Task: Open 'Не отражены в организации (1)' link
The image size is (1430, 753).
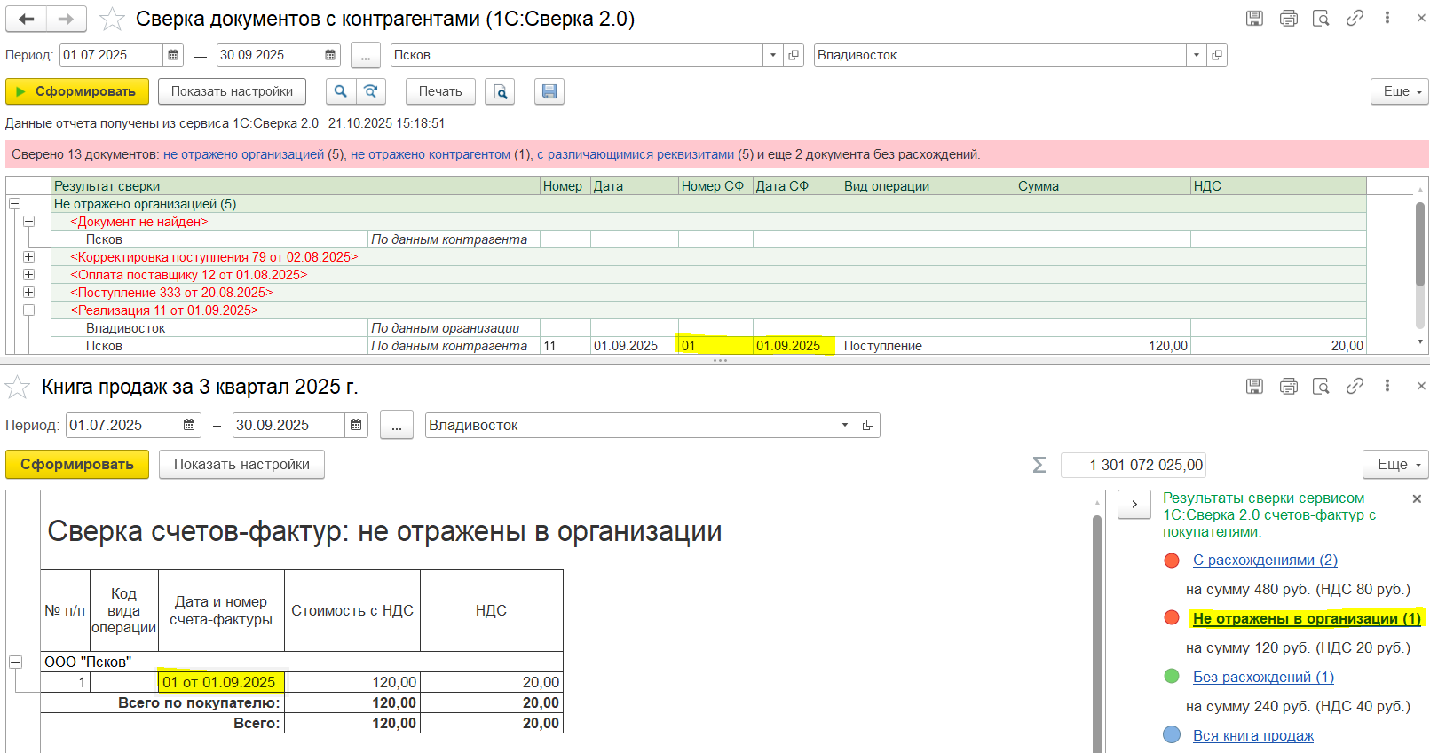Action: click(x=1307, y=618)
